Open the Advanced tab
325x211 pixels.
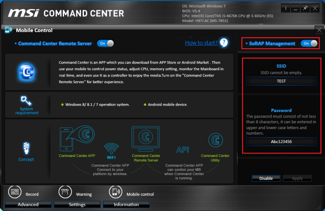tap(28, 204)
